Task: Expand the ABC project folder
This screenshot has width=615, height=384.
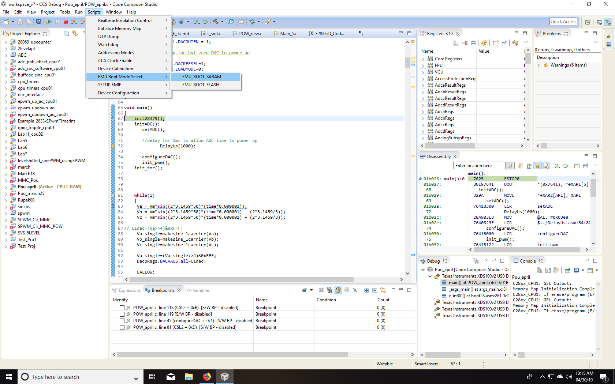Action: (x=6, y=55)
